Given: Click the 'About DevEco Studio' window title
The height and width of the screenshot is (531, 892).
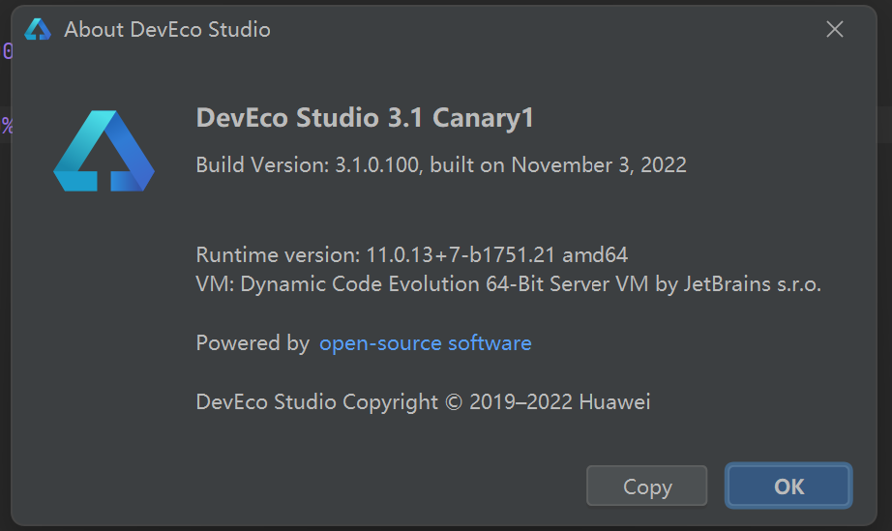Looking at the screenshot, I should point(167,30).
